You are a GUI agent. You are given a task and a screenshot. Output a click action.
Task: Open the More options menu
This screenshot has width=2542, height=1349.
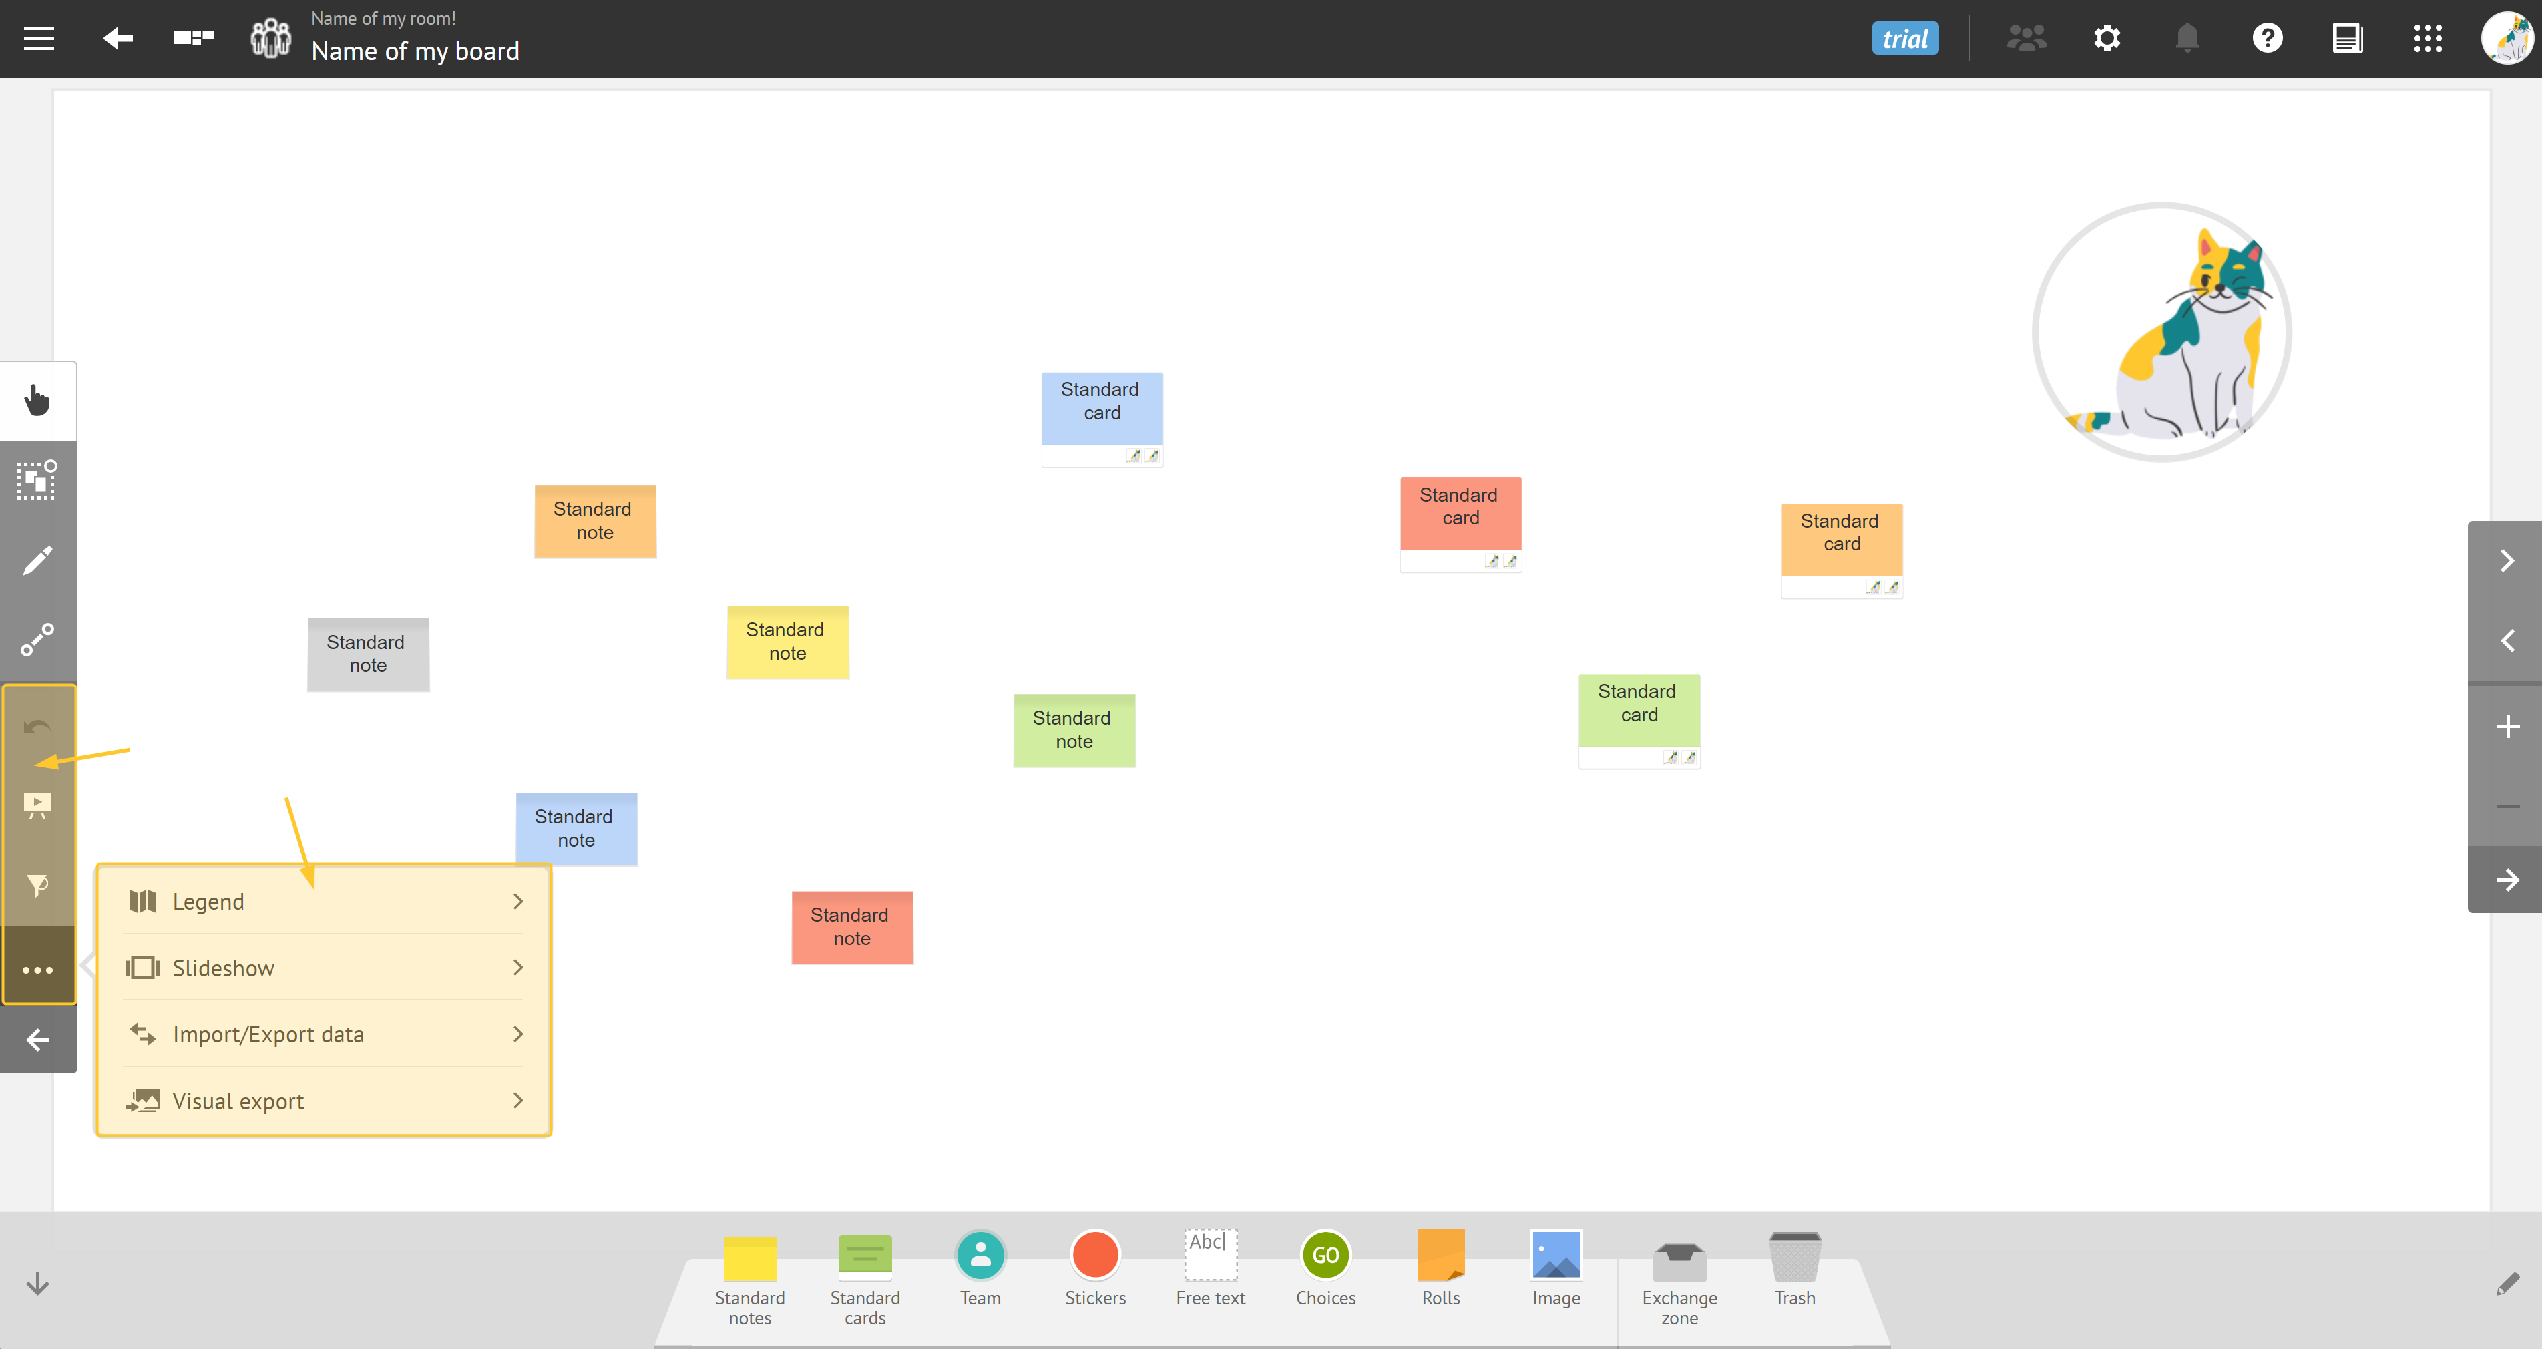coord(37,969)
